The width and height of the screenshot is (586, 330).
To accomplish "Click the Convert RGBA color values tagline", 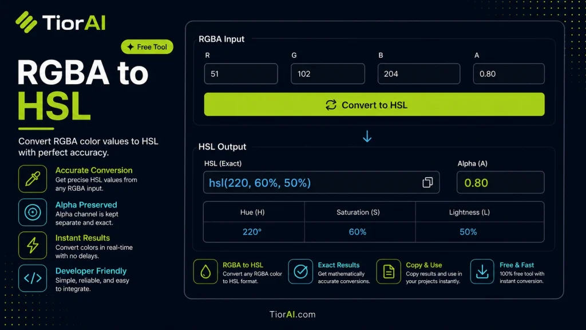I will click(88, 147).
